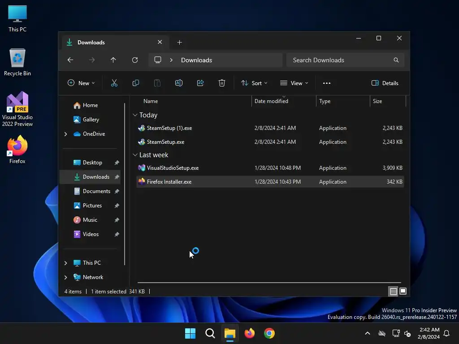Go up one folder level

(x=113, y=60)
